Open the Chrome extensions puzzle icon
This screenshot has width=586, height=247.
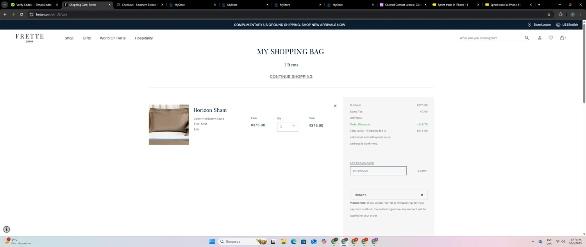point(560,14)
